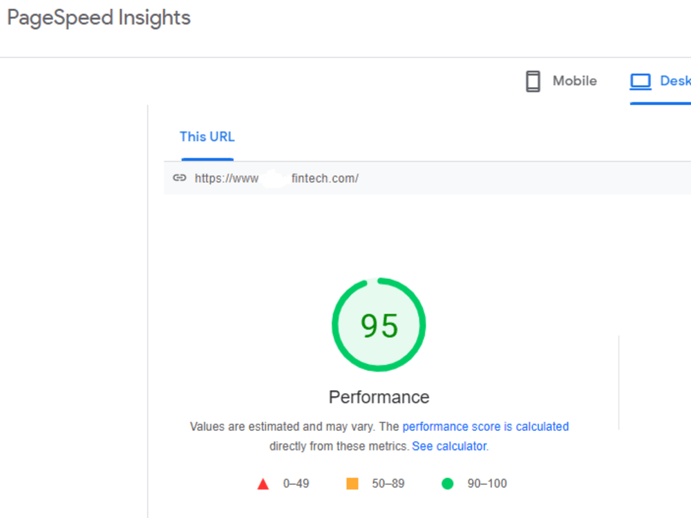Open the performance score is calculated link

pyautogui.click(x=486, y=426)
